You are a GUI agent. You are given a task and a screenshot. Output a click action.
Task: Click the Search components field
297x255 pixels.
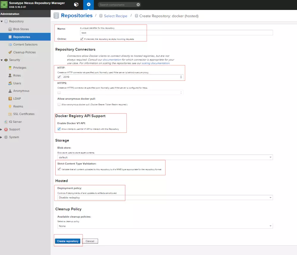click(x=117, y=4)
